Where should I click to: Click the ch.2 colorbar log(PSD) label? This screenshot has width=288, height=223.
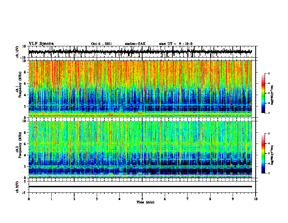point(272,155)
